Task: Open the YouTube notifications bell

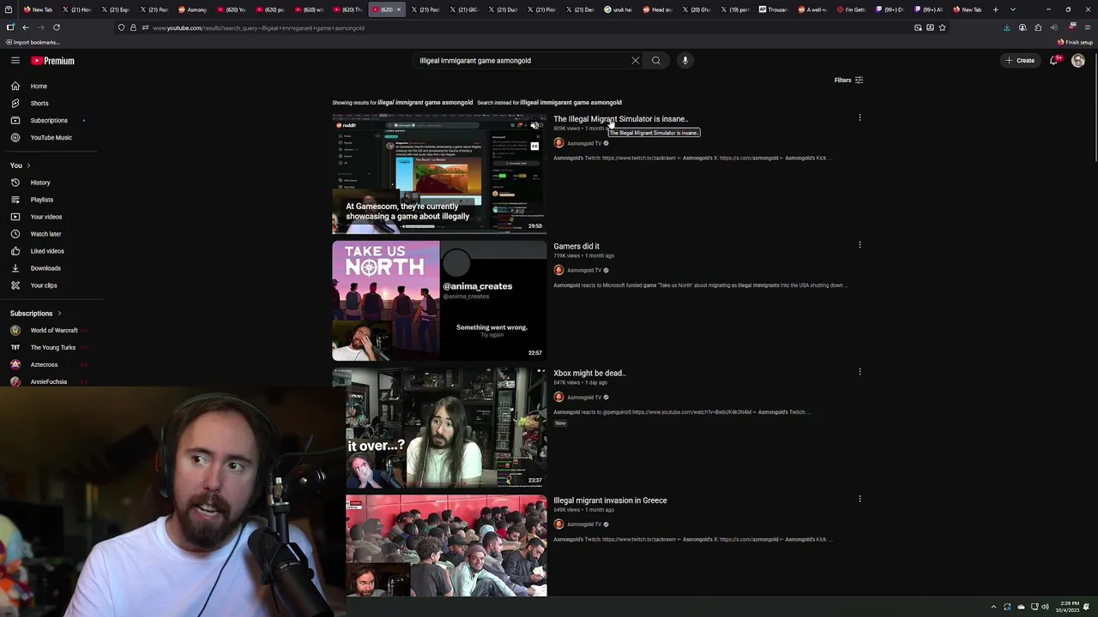Action: tap(1054, 61)
